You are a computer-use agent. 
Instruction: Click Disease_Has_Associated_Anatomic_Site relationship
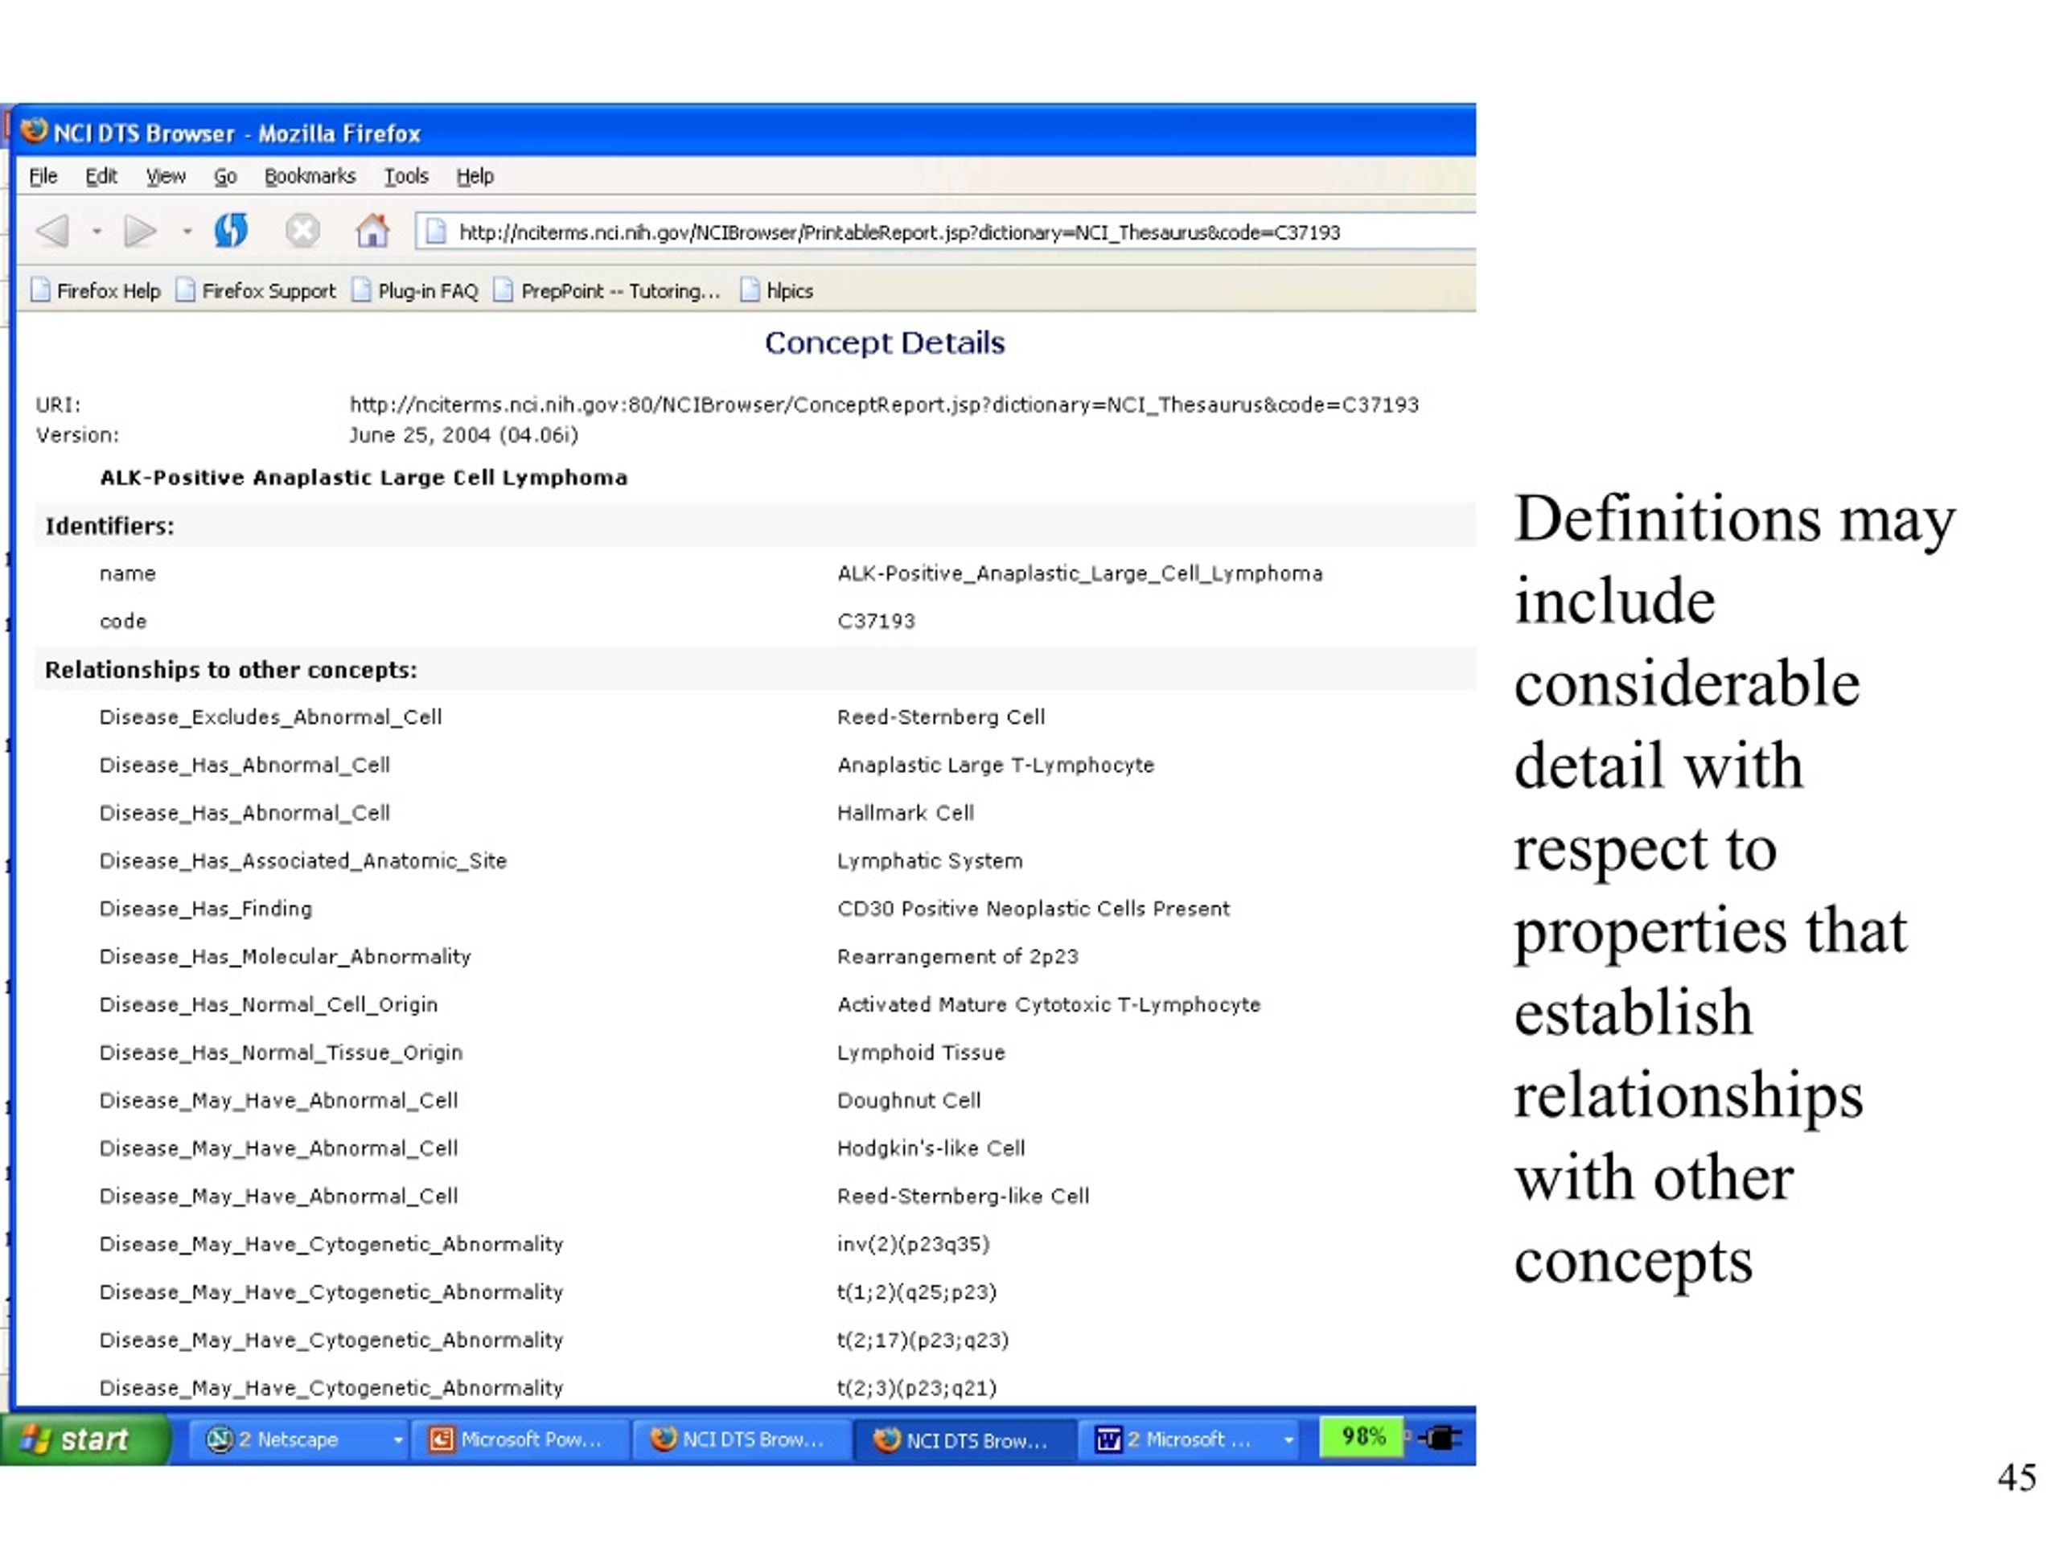(303, 861)
